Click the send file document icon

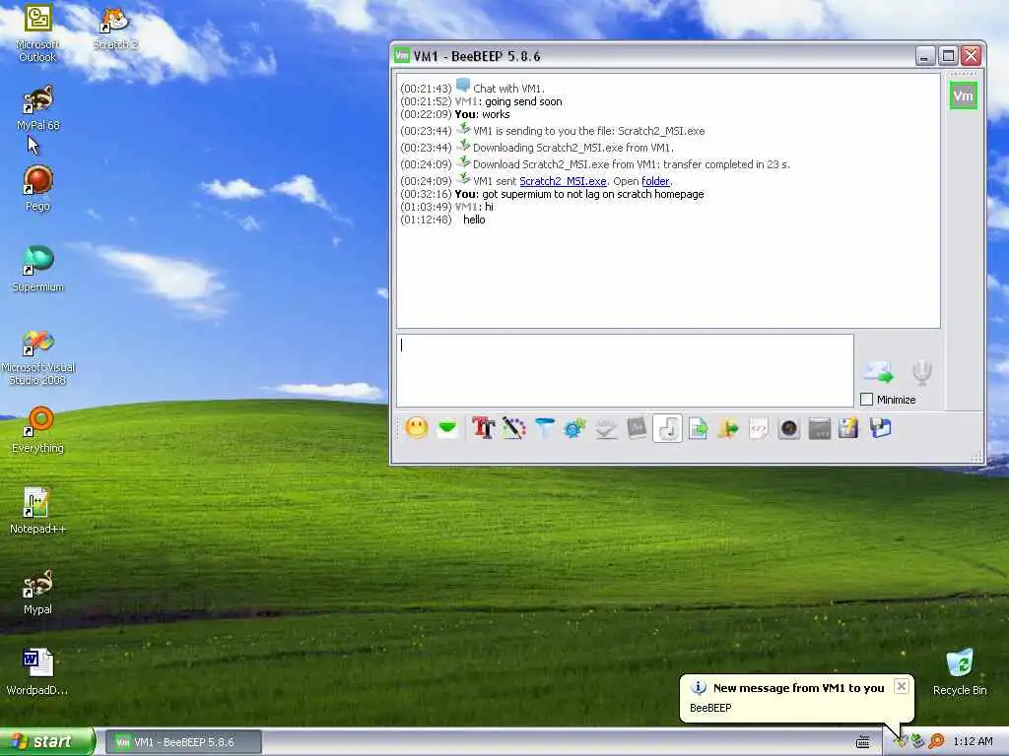click(698, 427)
